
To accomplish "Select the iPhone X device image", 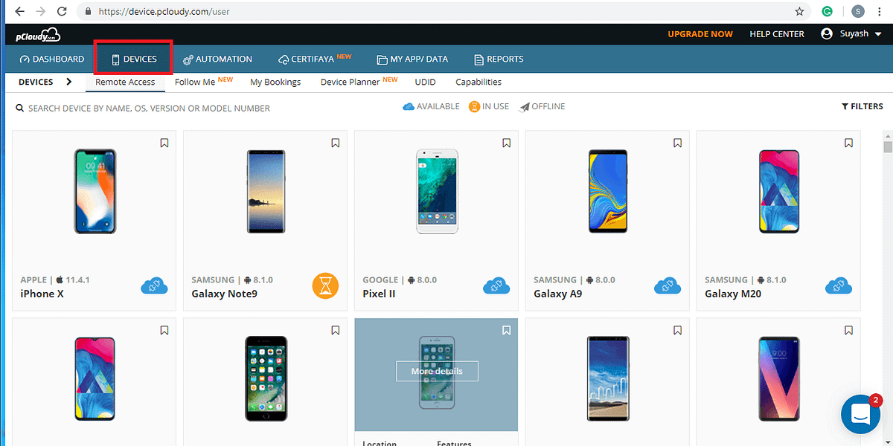I will [x=95, y=191].
